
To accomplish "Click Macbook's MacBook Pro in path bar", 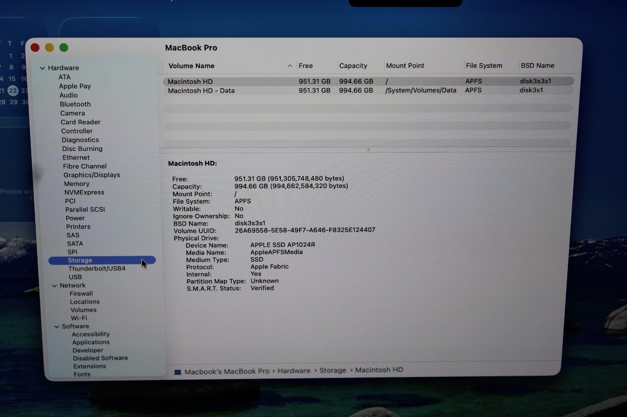I will (x=227, y=371).
